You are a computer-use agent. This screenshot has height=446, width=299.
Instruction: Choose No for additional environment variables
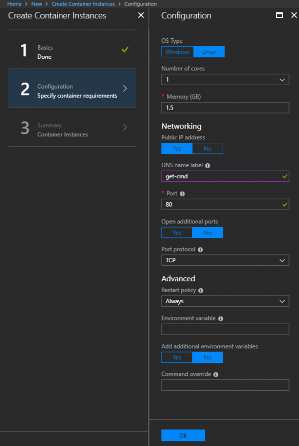(208, 357)
